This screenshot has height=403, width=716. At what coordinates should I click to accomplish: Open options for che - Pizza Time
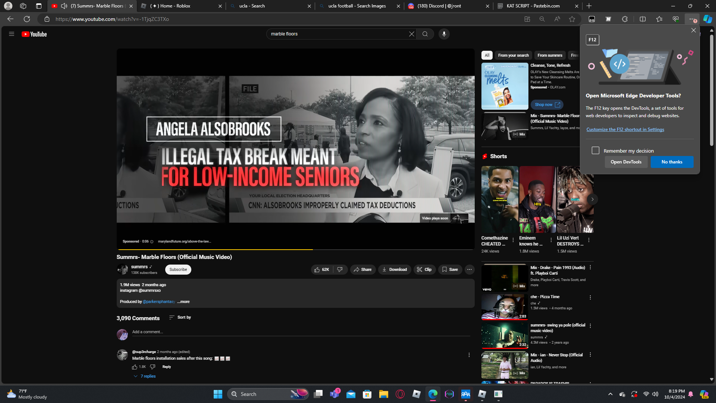[590, 297]
